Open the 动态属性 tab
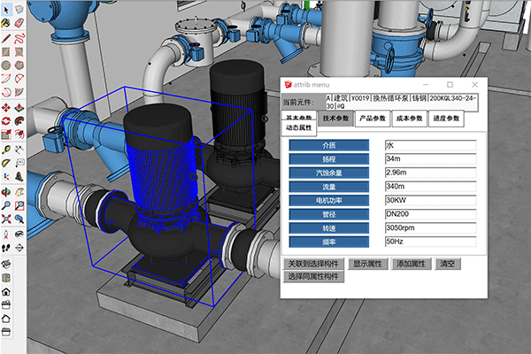The height and width of the screenshot is (354, 531). click(x=299, y=127)
